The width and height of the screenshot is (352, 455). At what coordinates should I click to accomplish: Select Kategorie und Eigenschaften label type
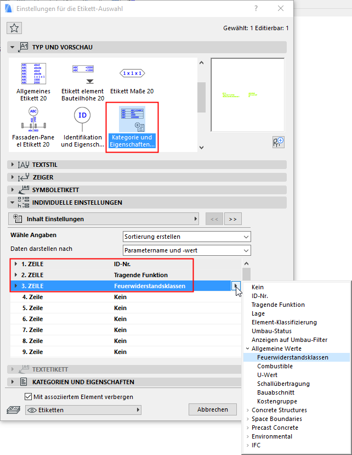point(132,127)
